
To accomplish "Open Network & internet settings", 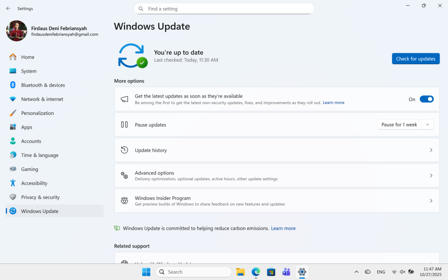I will tap(55, 99).
